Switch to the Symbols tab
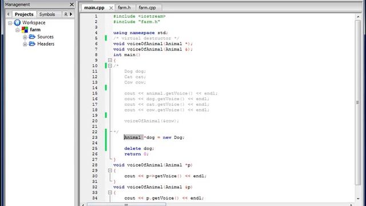Screen dimensions: 366x206 [x=47, y=14]
